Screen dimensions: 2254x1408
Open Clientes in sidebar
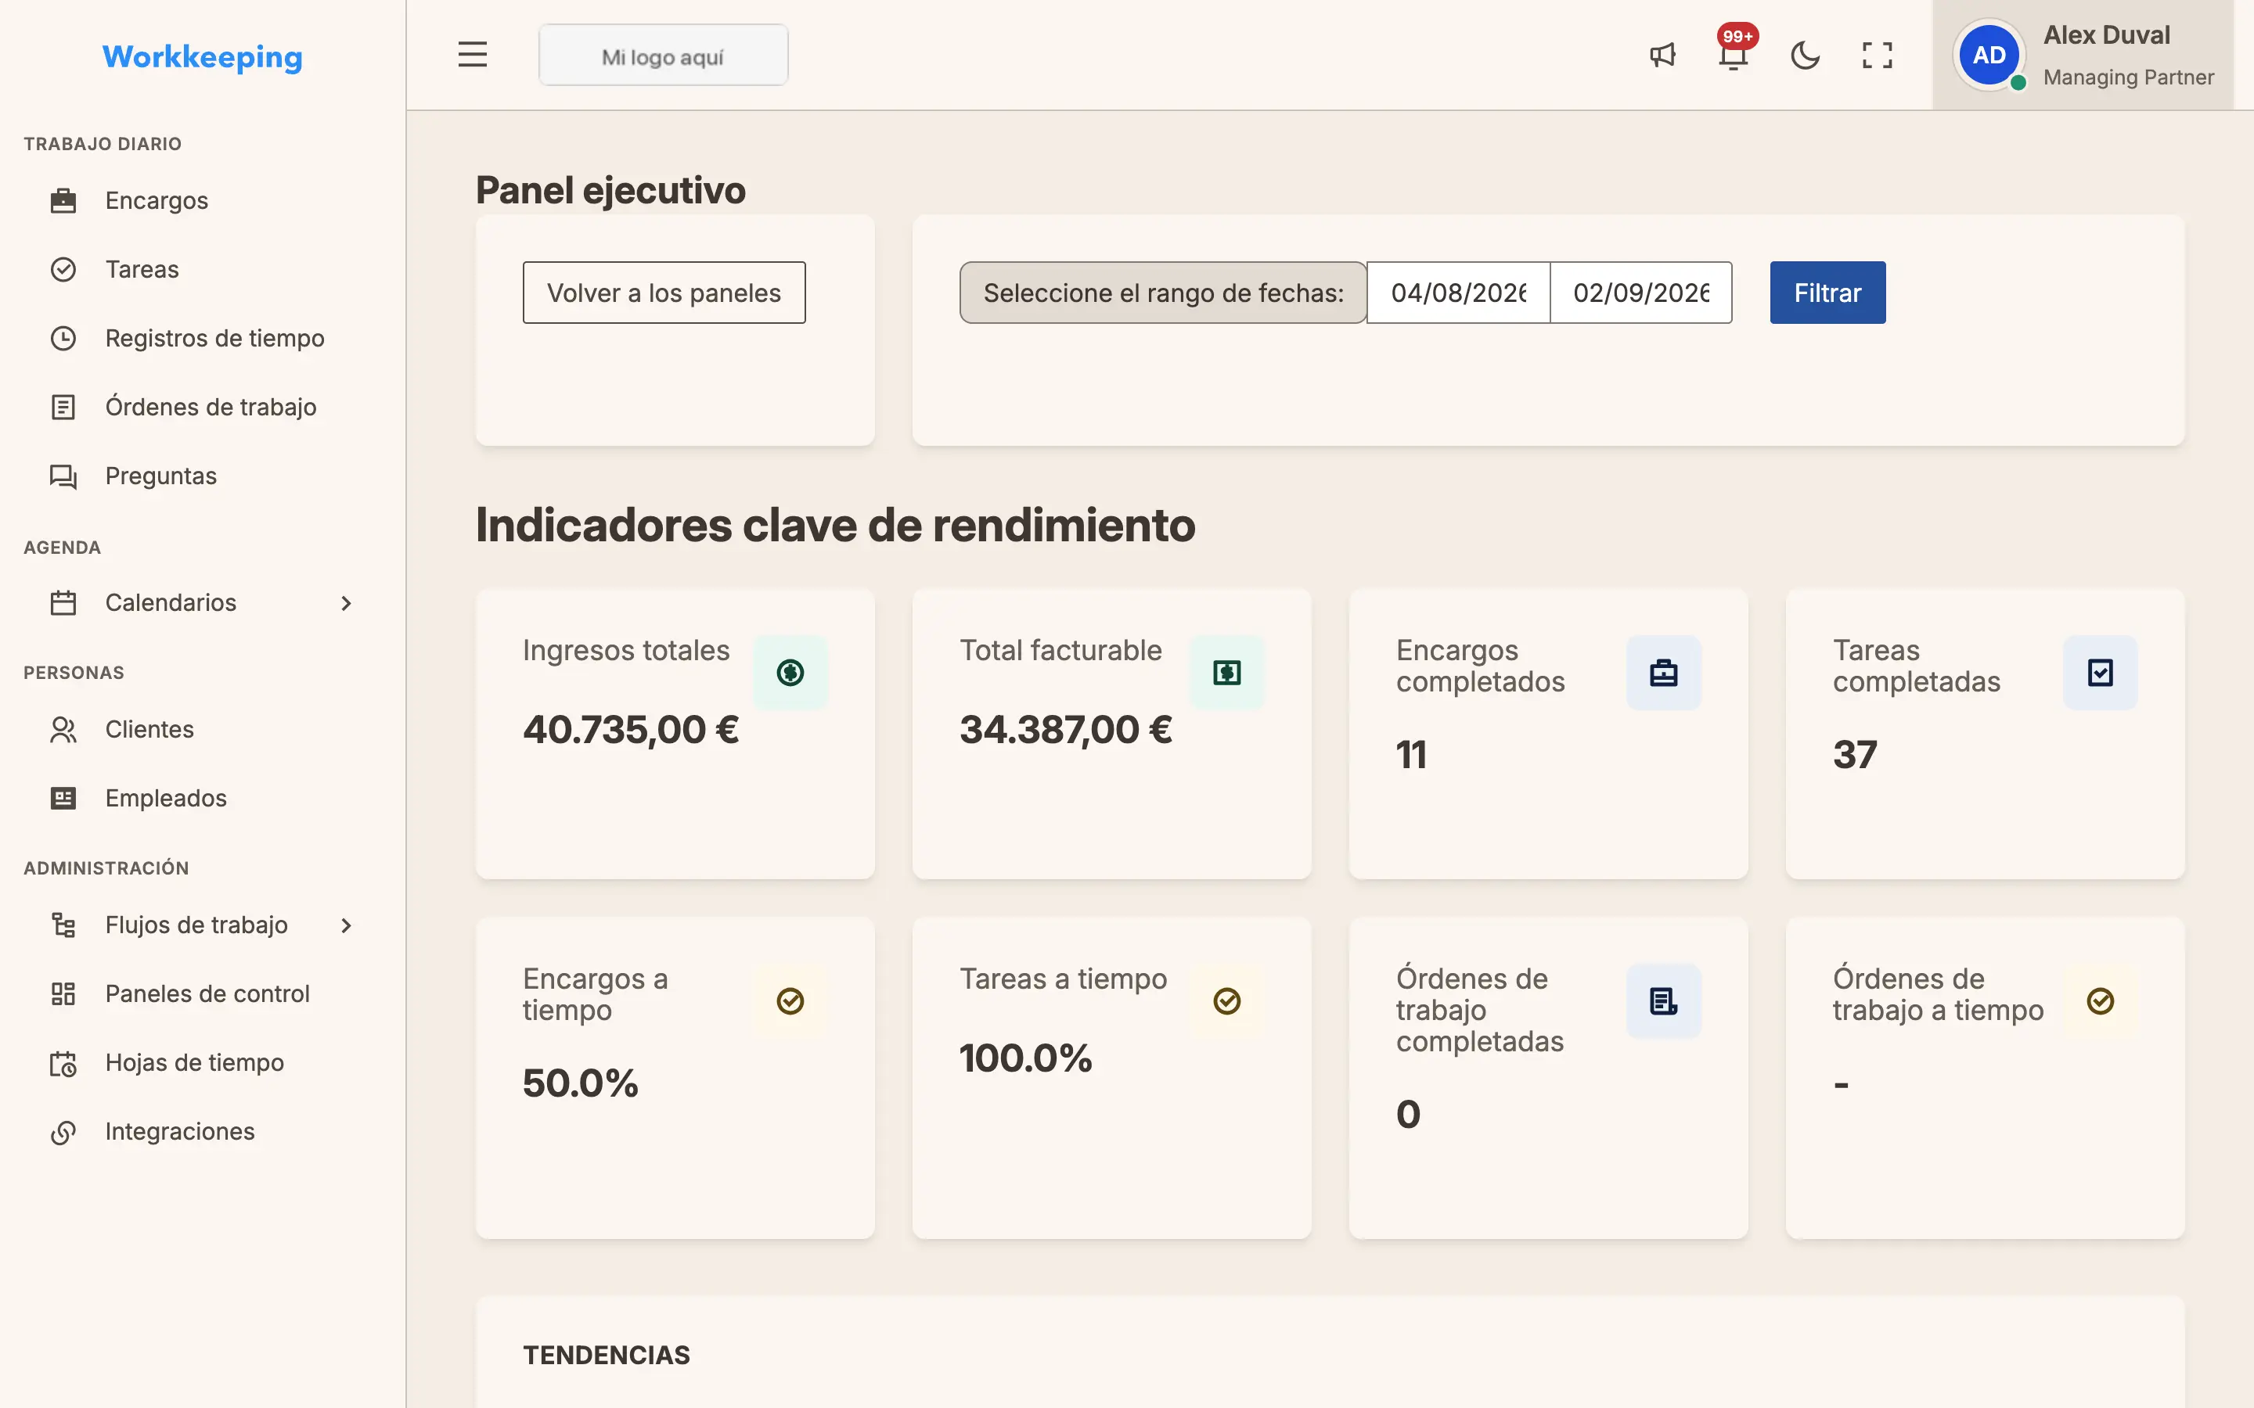point(202,729)
